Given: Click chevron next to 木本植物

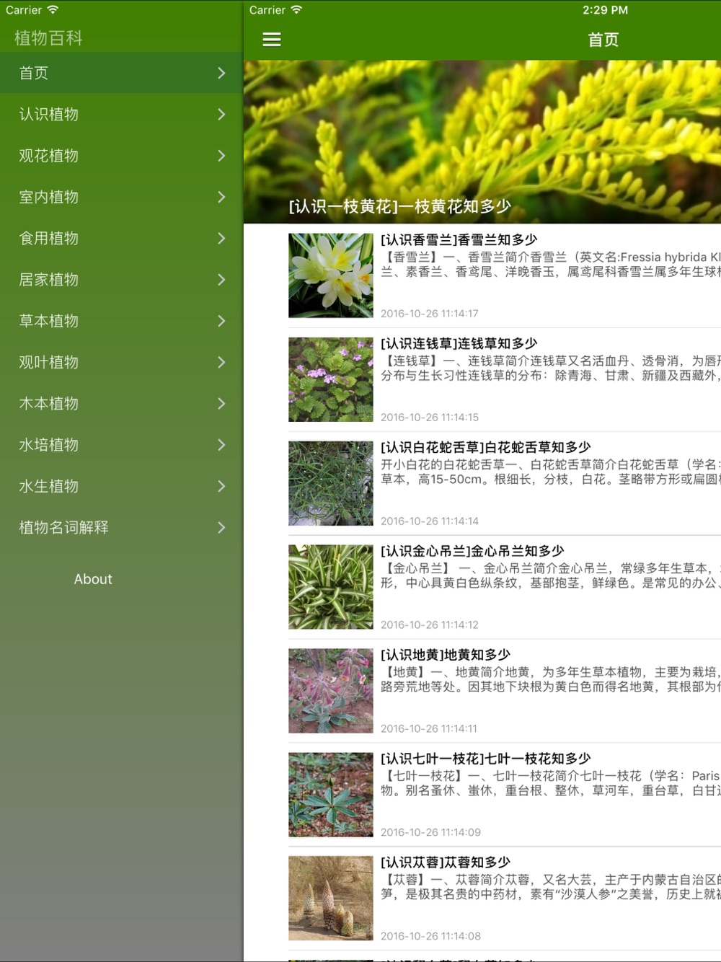Looking at the screenshot, I should (x=221, y=404).
